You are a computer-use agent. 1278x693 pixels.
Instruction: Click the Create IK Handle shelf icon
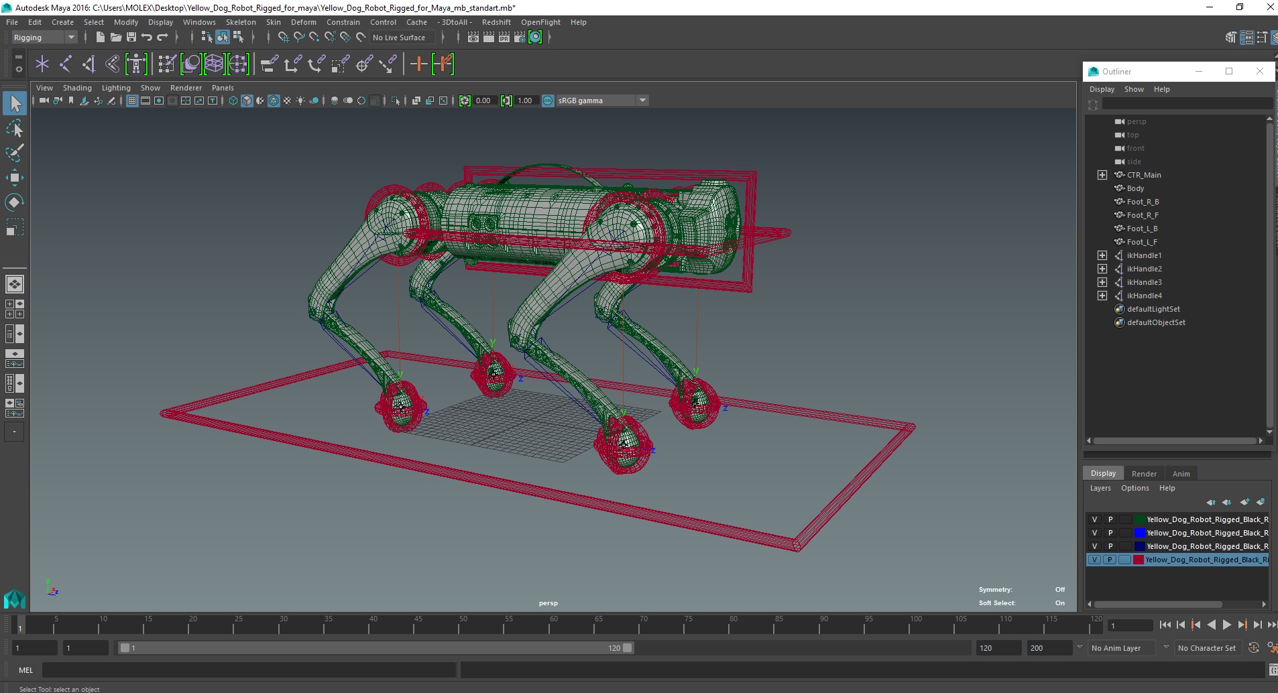(x=89, y=64)
